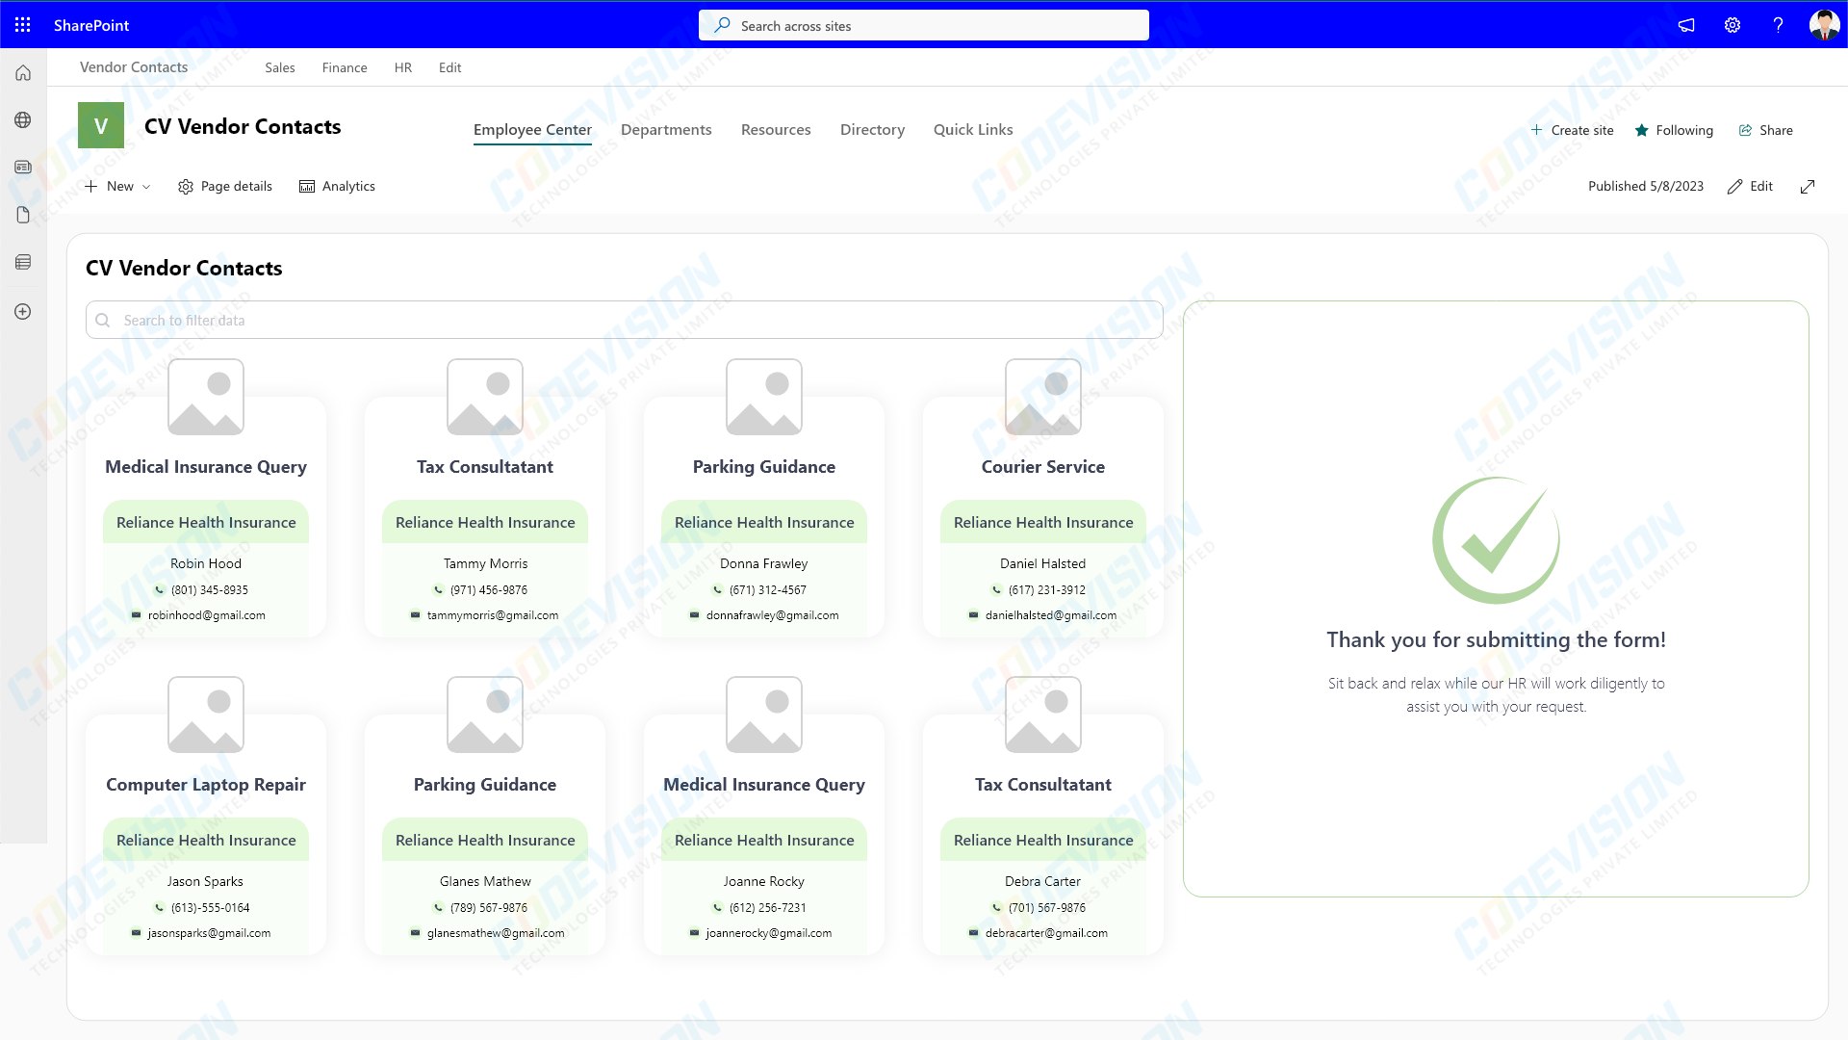The height and width of the screenshot is (1040, 1848).
Task: Click email icon beside robinhood@gmail.com
Action: [x=137, y=615]
